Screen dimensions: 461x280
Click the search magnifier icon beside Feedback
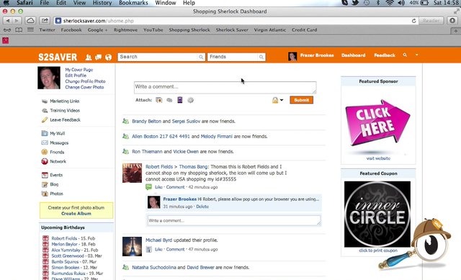click(405, 55)
